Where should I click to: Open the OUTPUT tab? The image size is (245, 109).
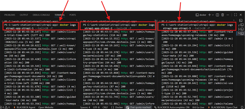pyautogui.click(x=24, y=15)
